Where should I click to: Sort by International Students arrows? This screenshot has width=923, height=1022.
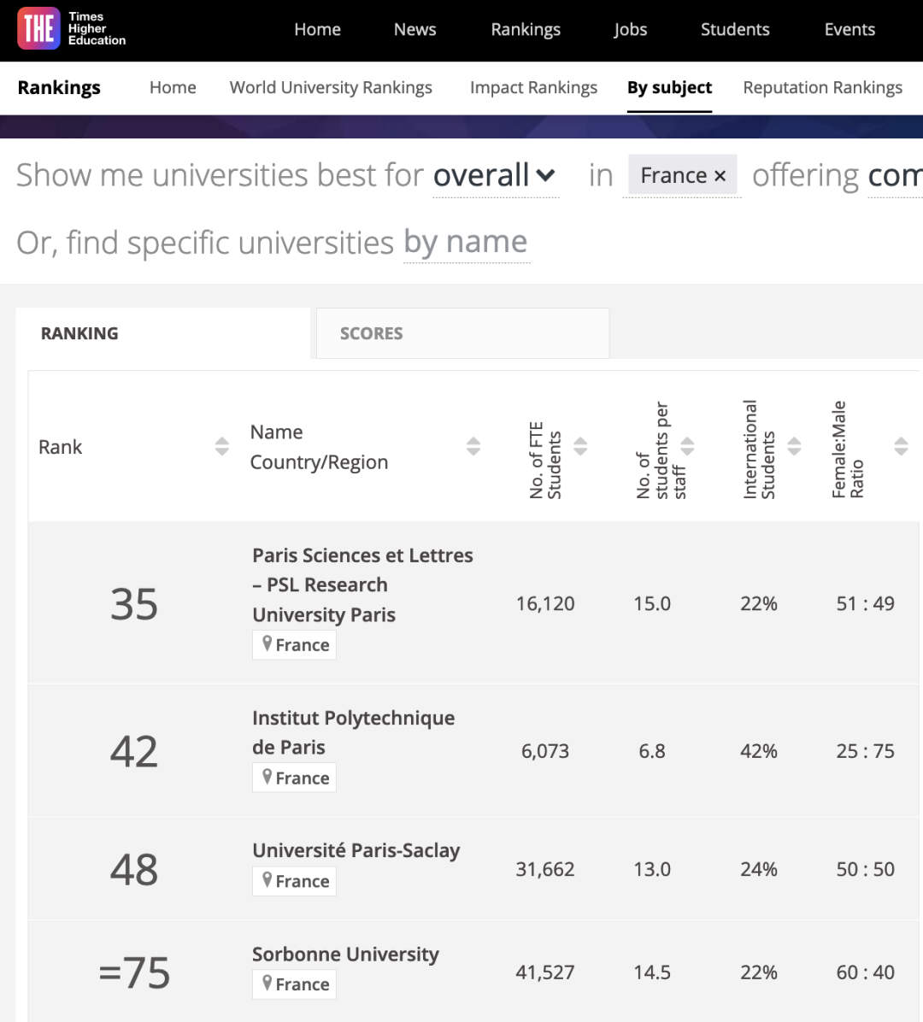(x=794, y=446)
